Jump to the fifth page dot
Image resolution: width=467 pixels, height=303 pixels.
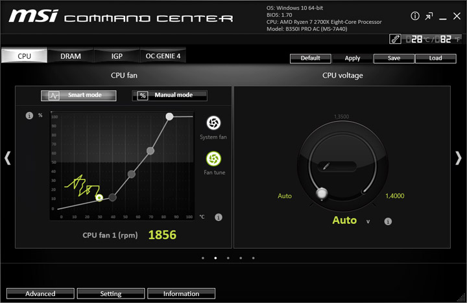pyautogui.click(x=253, y=258)
